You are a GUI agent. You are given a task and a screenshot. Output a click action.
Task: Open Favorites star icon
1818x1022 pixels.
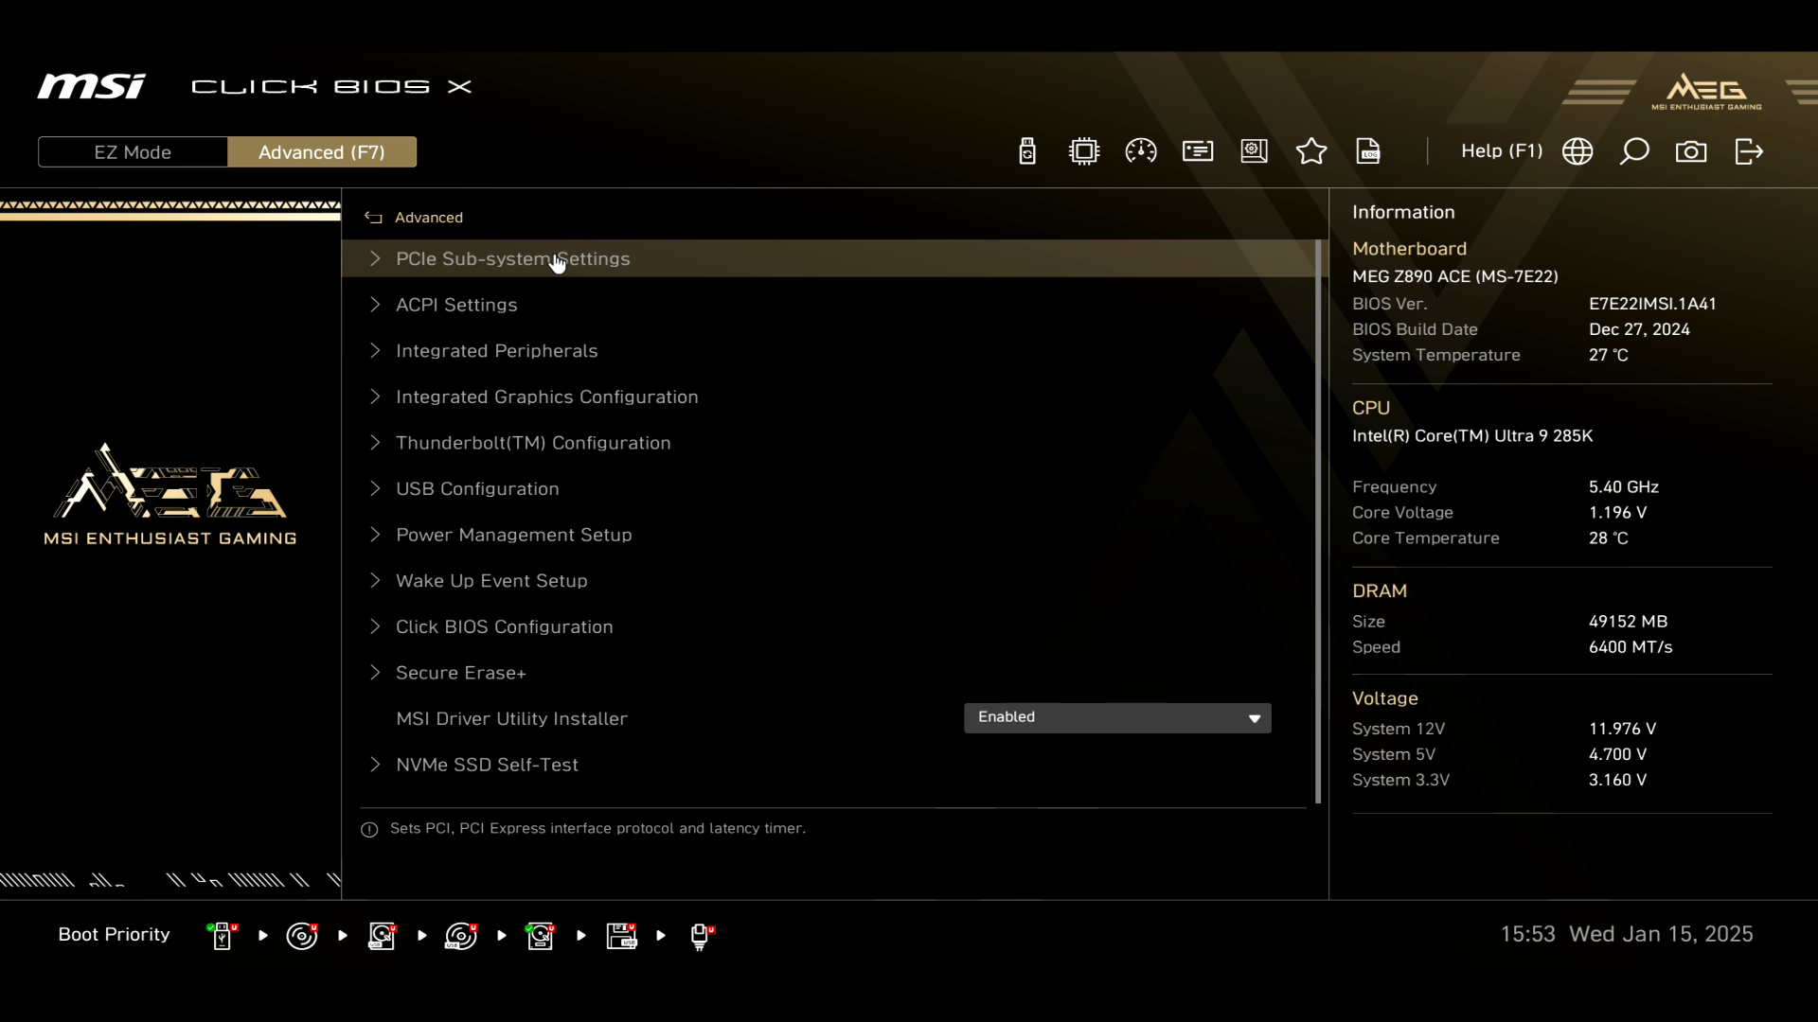[1311, 151]
